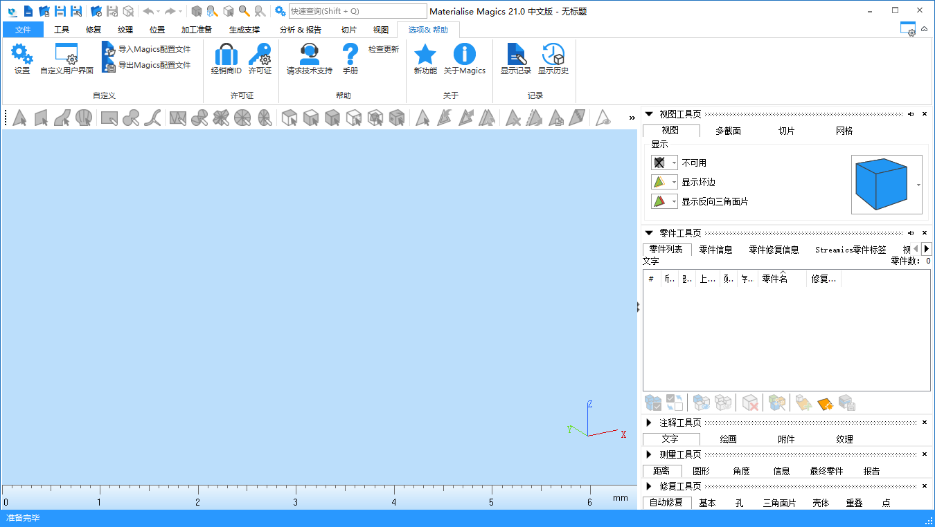This screenshot has width=935, height=527.
Task: Click the invert selection checkbox-swap icon
Action: tap(675, 403)
